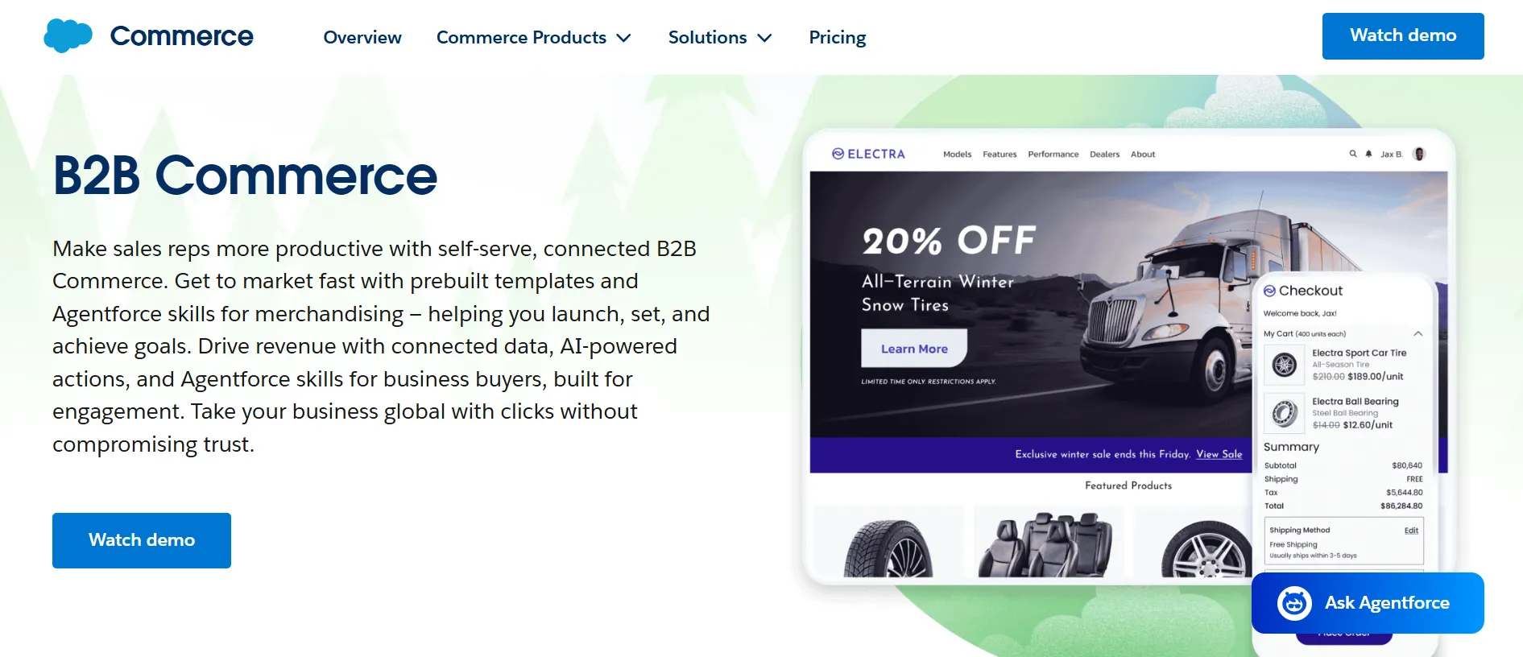The image size is (1523, 657).
Task: Click the Electra logo in mockup
Action: click(868, 154)
